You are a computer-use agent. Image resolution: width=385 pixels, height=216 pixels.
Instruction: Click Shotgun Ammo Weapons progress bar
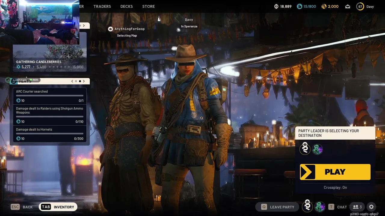coord(50,117)
